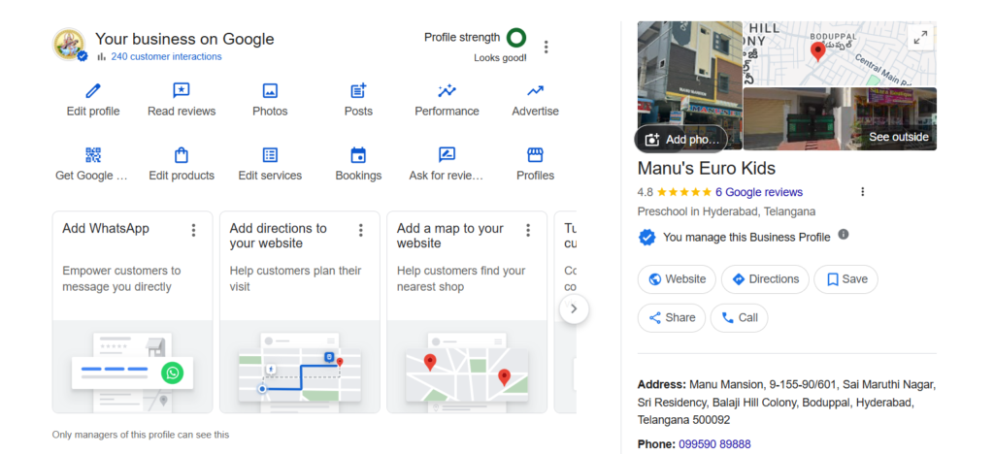The height and width of the screenshot is (454, 994).
Task: Click the Read reviews star icon
Action: (182, 91)
